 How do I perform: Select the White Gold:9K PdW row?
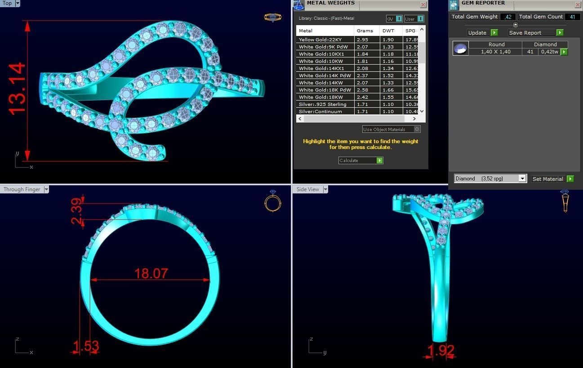357,47
